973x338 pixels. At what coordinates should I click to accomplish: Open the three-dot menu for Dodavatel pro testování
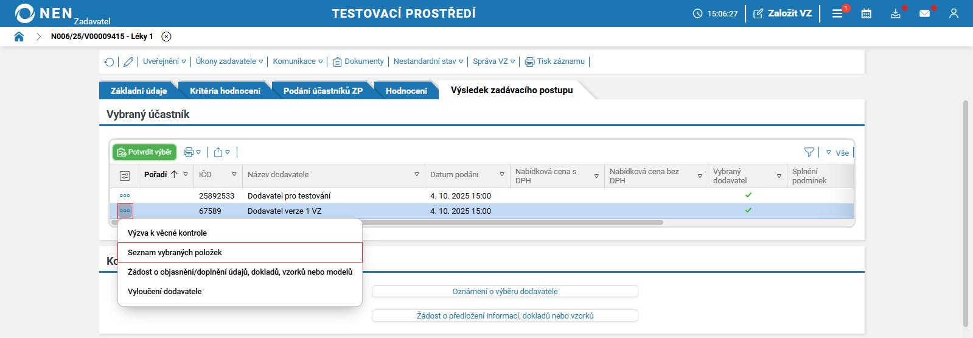tap(125, 195)
